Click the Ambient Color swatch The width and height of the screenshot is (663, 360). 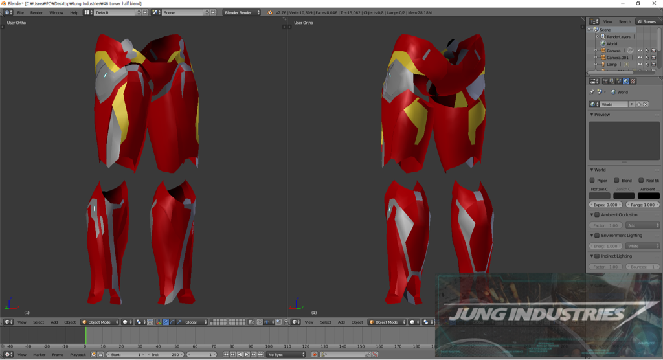[649, 196]
